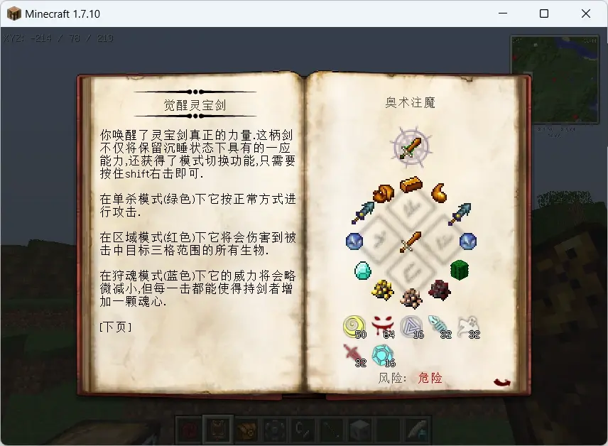Image resolution: width=608 pixels, height=446 pixels.
Task: Click the triangle aspect icon showing 16
Action: click(411, 326)
